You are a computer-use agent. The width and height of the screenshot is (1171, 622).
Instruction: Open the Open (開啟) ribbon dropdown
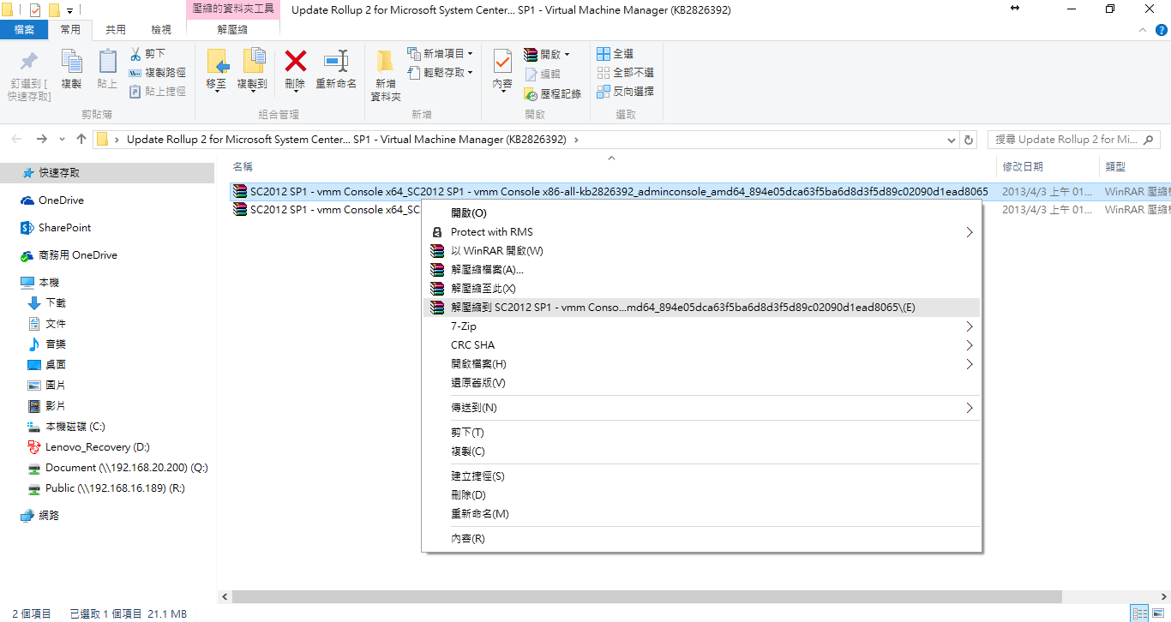tap(547, 54)
